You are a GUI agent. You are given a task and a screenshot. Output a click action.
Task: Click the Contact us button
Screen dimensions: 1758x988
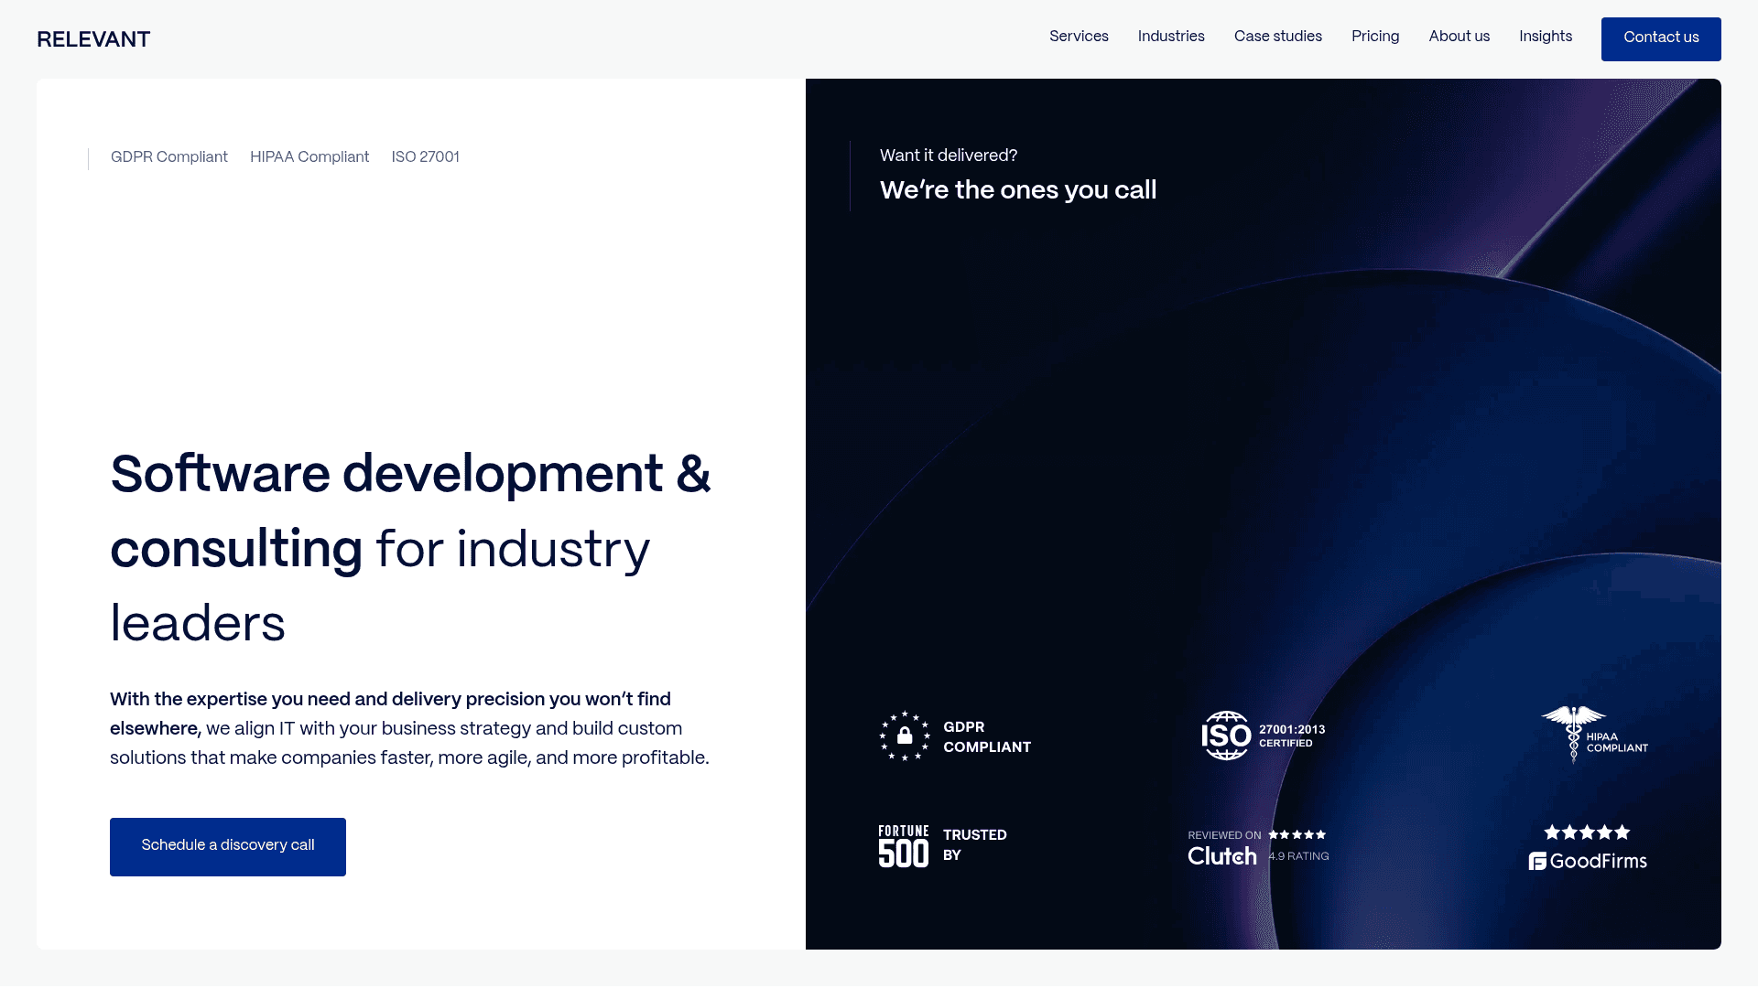click(1660, 38)
